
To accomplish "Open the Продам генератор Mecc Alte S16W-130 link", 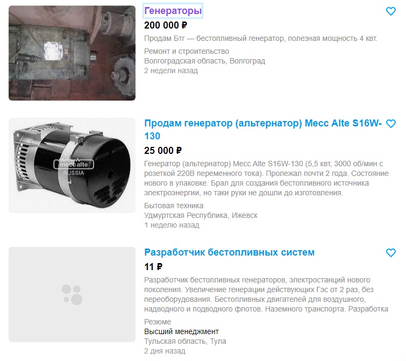I will point(263,130).
